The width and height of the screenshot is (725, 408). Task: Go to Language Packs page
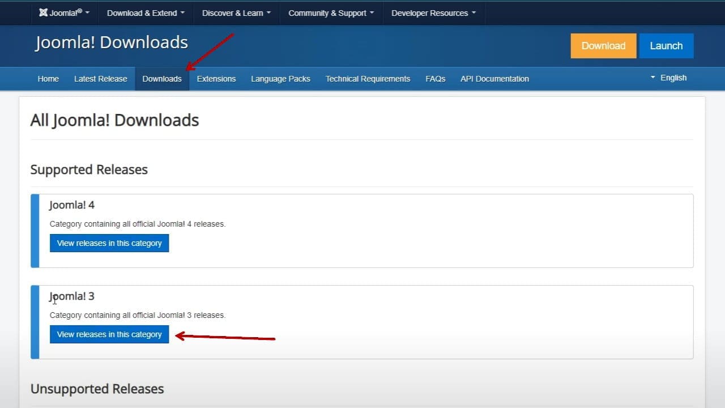(281, 79)
